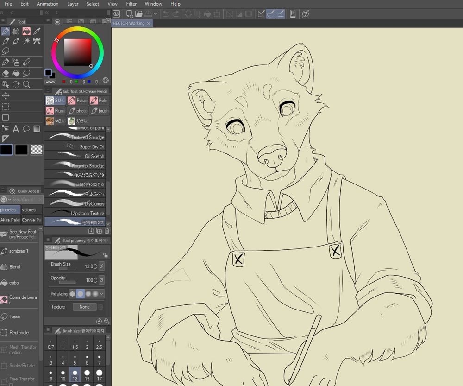Adjust the Opacity slider

tap(67, 282)
